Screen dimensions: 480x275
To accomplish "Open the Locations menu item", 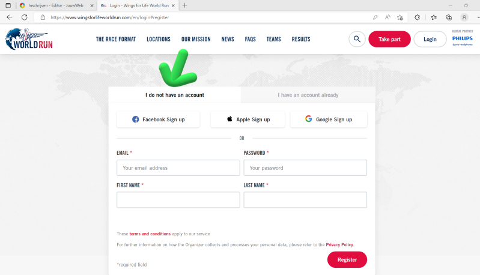I will (159, 39).
